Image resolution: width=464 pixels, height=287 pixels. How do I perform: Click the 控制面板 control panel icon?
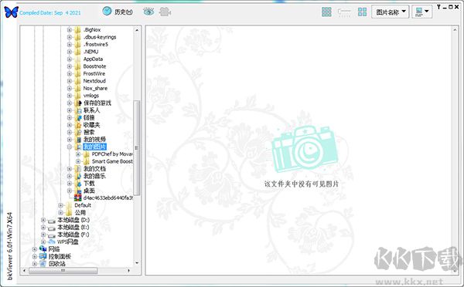tap(43, 257)
